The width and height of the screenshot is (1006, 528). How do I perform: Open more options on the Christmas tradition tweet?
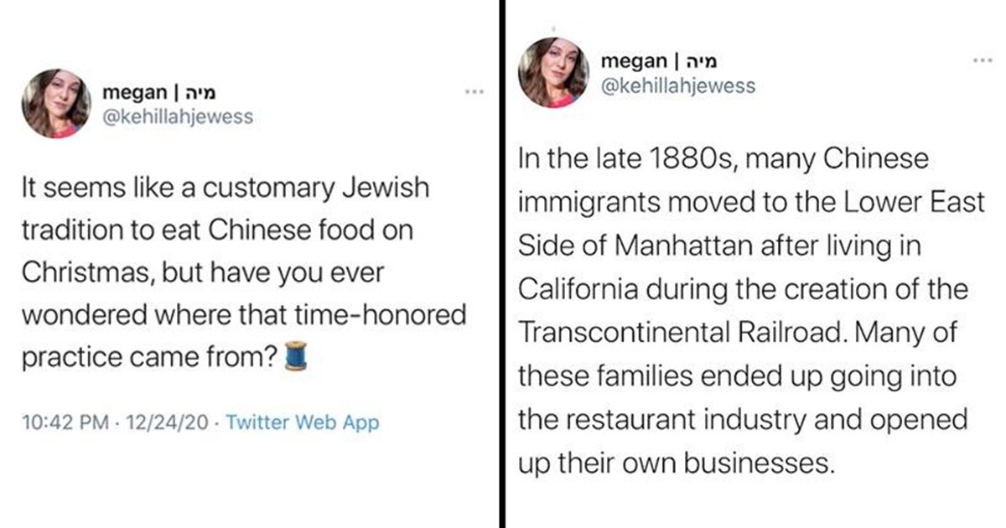point(475,90)
